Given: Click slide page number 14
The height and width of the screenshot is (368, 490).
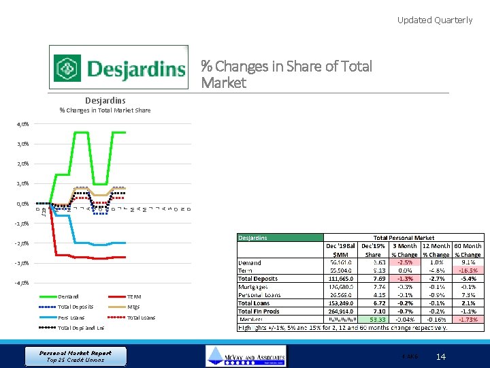Looking at the screenshot, I should [440, 356].
